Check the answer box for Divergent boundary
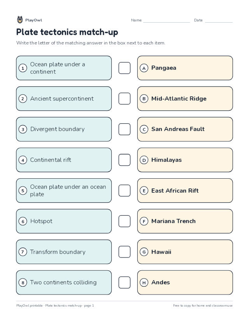 click(x=124, y=130)
